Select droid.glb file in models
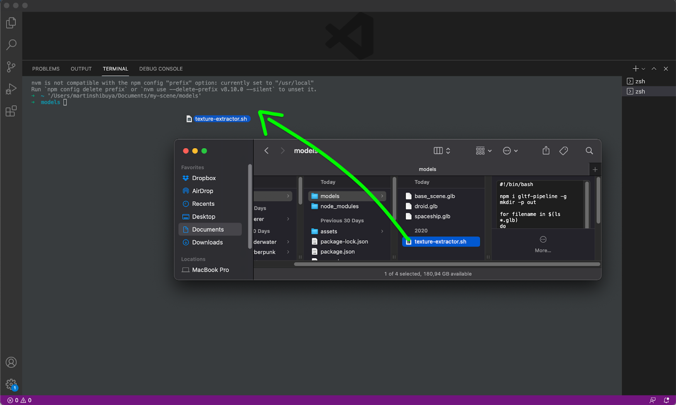Viewport: 676px width, 405px height. click(x=426, y=206)
